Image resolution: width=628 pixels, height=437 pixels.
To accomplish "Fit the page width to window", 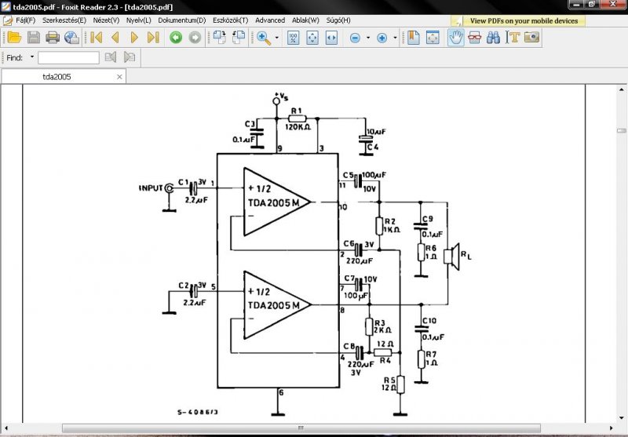I will coord(331,38).
